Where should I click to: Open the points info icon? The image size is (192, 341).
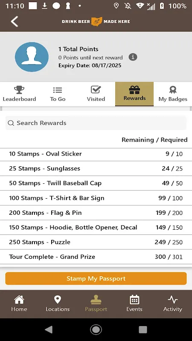133,57
